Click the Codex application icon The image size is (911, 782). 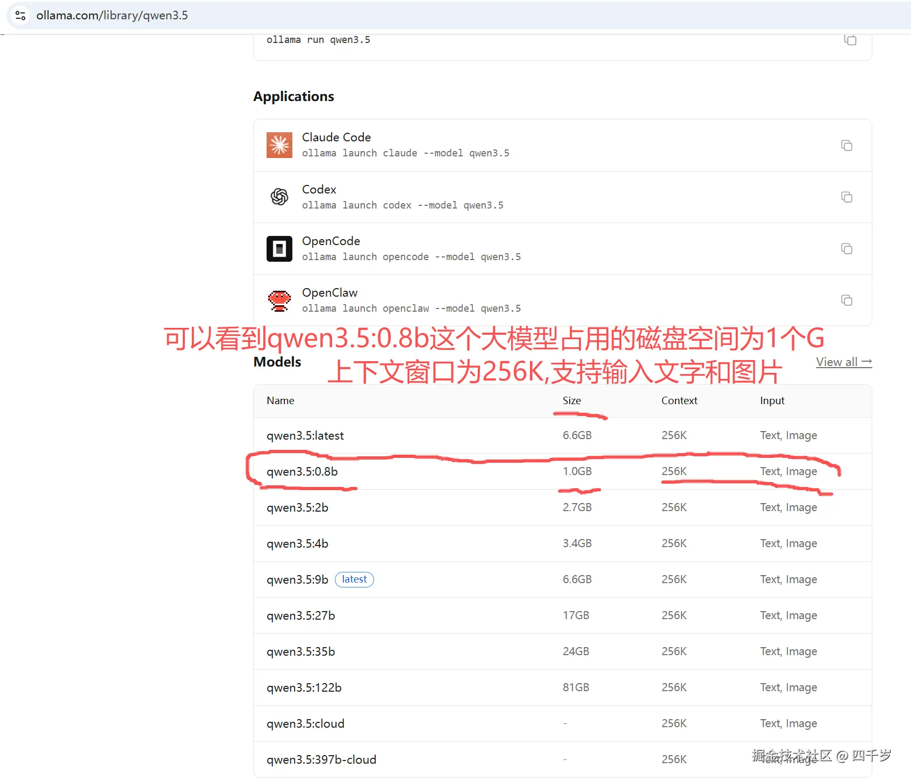coord(279,197)
